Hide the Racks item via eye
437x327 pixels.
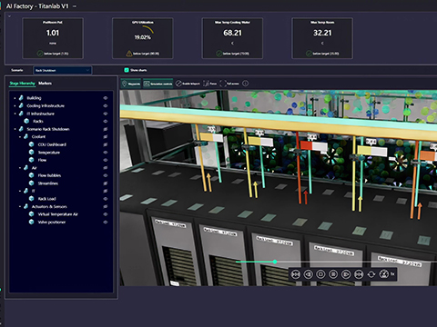tap(106, 121)
